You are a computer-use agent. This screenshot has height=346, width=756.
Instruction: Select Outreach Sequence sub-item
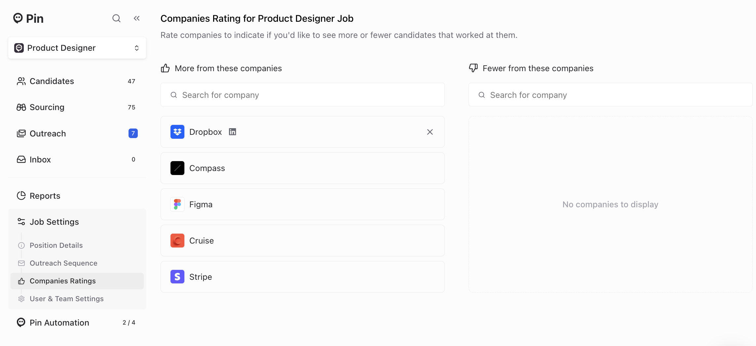tap(63, 263)
